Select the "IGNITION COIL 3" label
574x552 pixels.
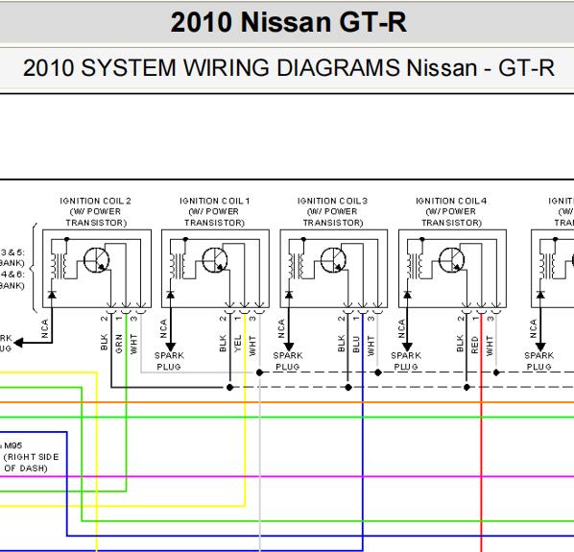[x=332, y=201]
